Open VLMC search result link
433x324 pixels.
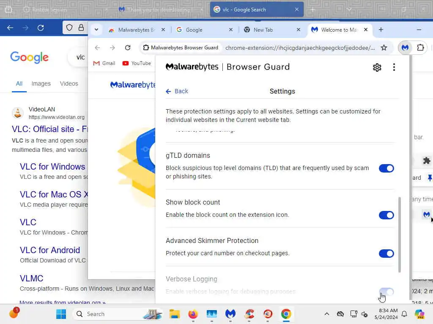tap(31, 278)
